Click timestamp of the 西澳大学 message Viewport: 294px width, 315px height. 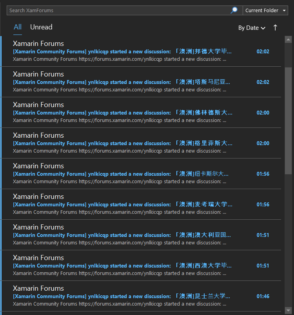pos(263,266)
